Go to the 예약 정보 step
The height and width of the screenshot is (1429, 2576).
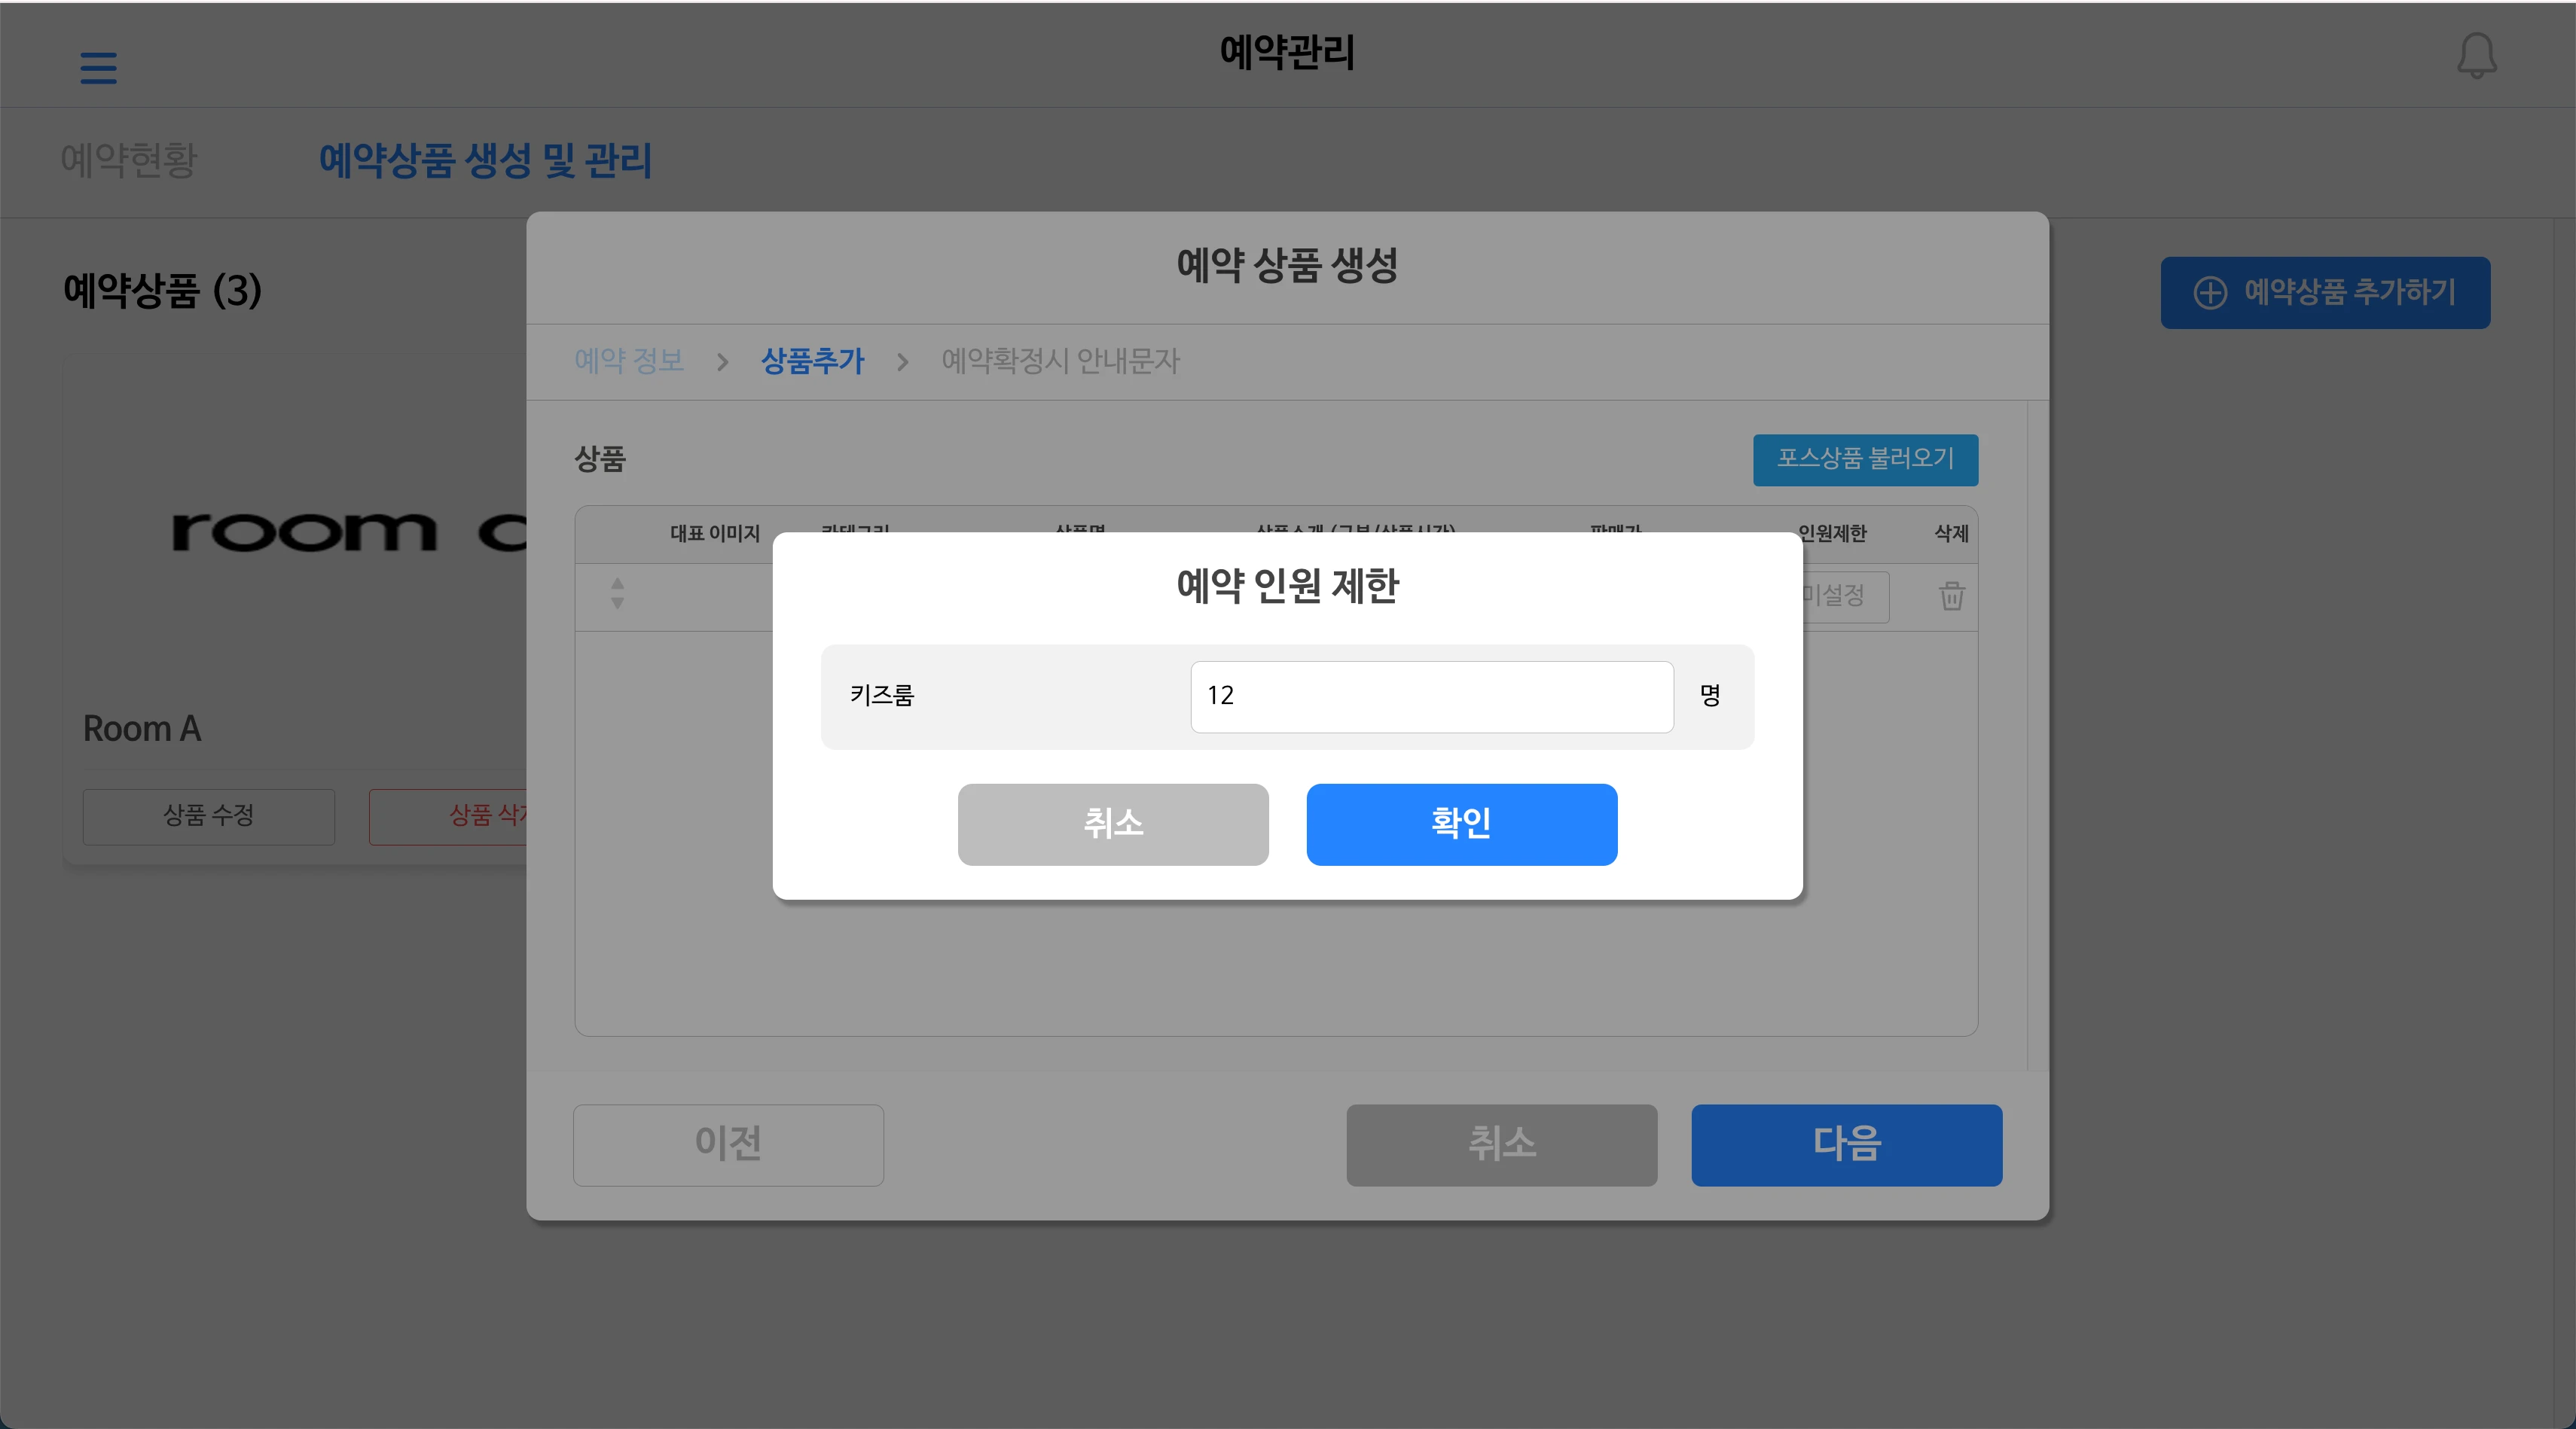(629, 361)
